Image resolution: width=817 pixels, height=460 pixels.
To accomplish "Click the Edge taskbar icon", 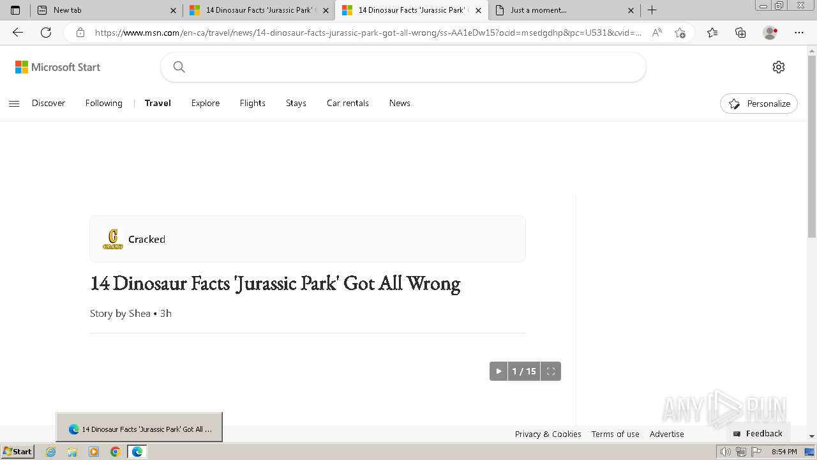I will pos(137,452).
